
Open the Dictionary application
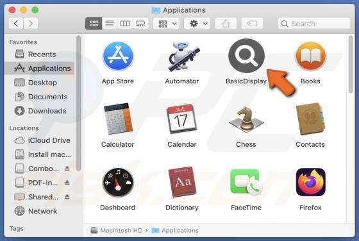coord(182,182)
